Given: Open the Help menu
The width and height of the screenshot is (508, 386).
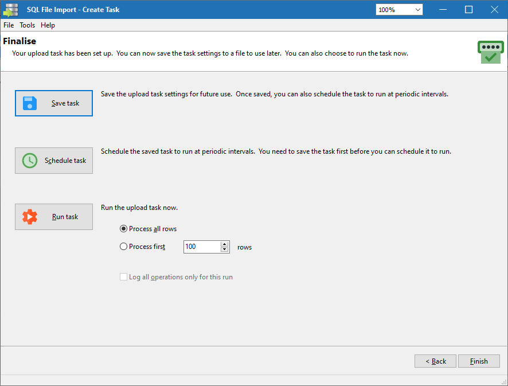Looking at the screenshot, I should click(48, 25).
